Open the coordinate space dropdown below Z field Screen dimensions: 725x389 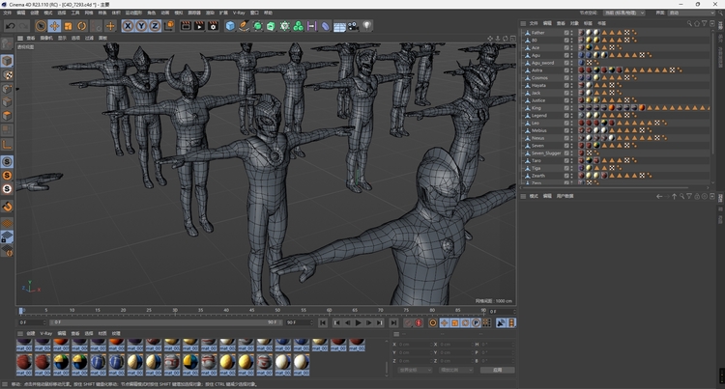pos(415,370)
